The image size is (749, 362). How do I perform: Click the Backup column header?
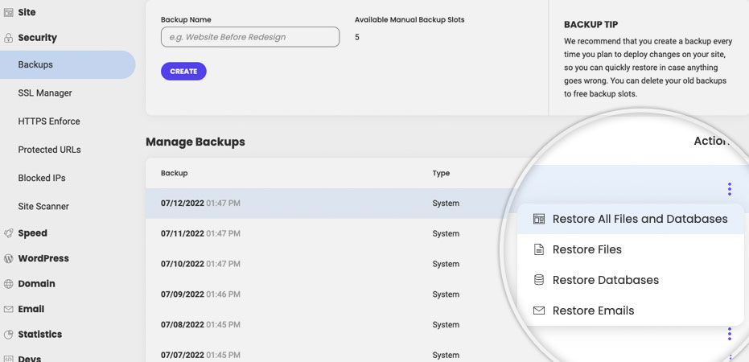click(x=175, y=173)
